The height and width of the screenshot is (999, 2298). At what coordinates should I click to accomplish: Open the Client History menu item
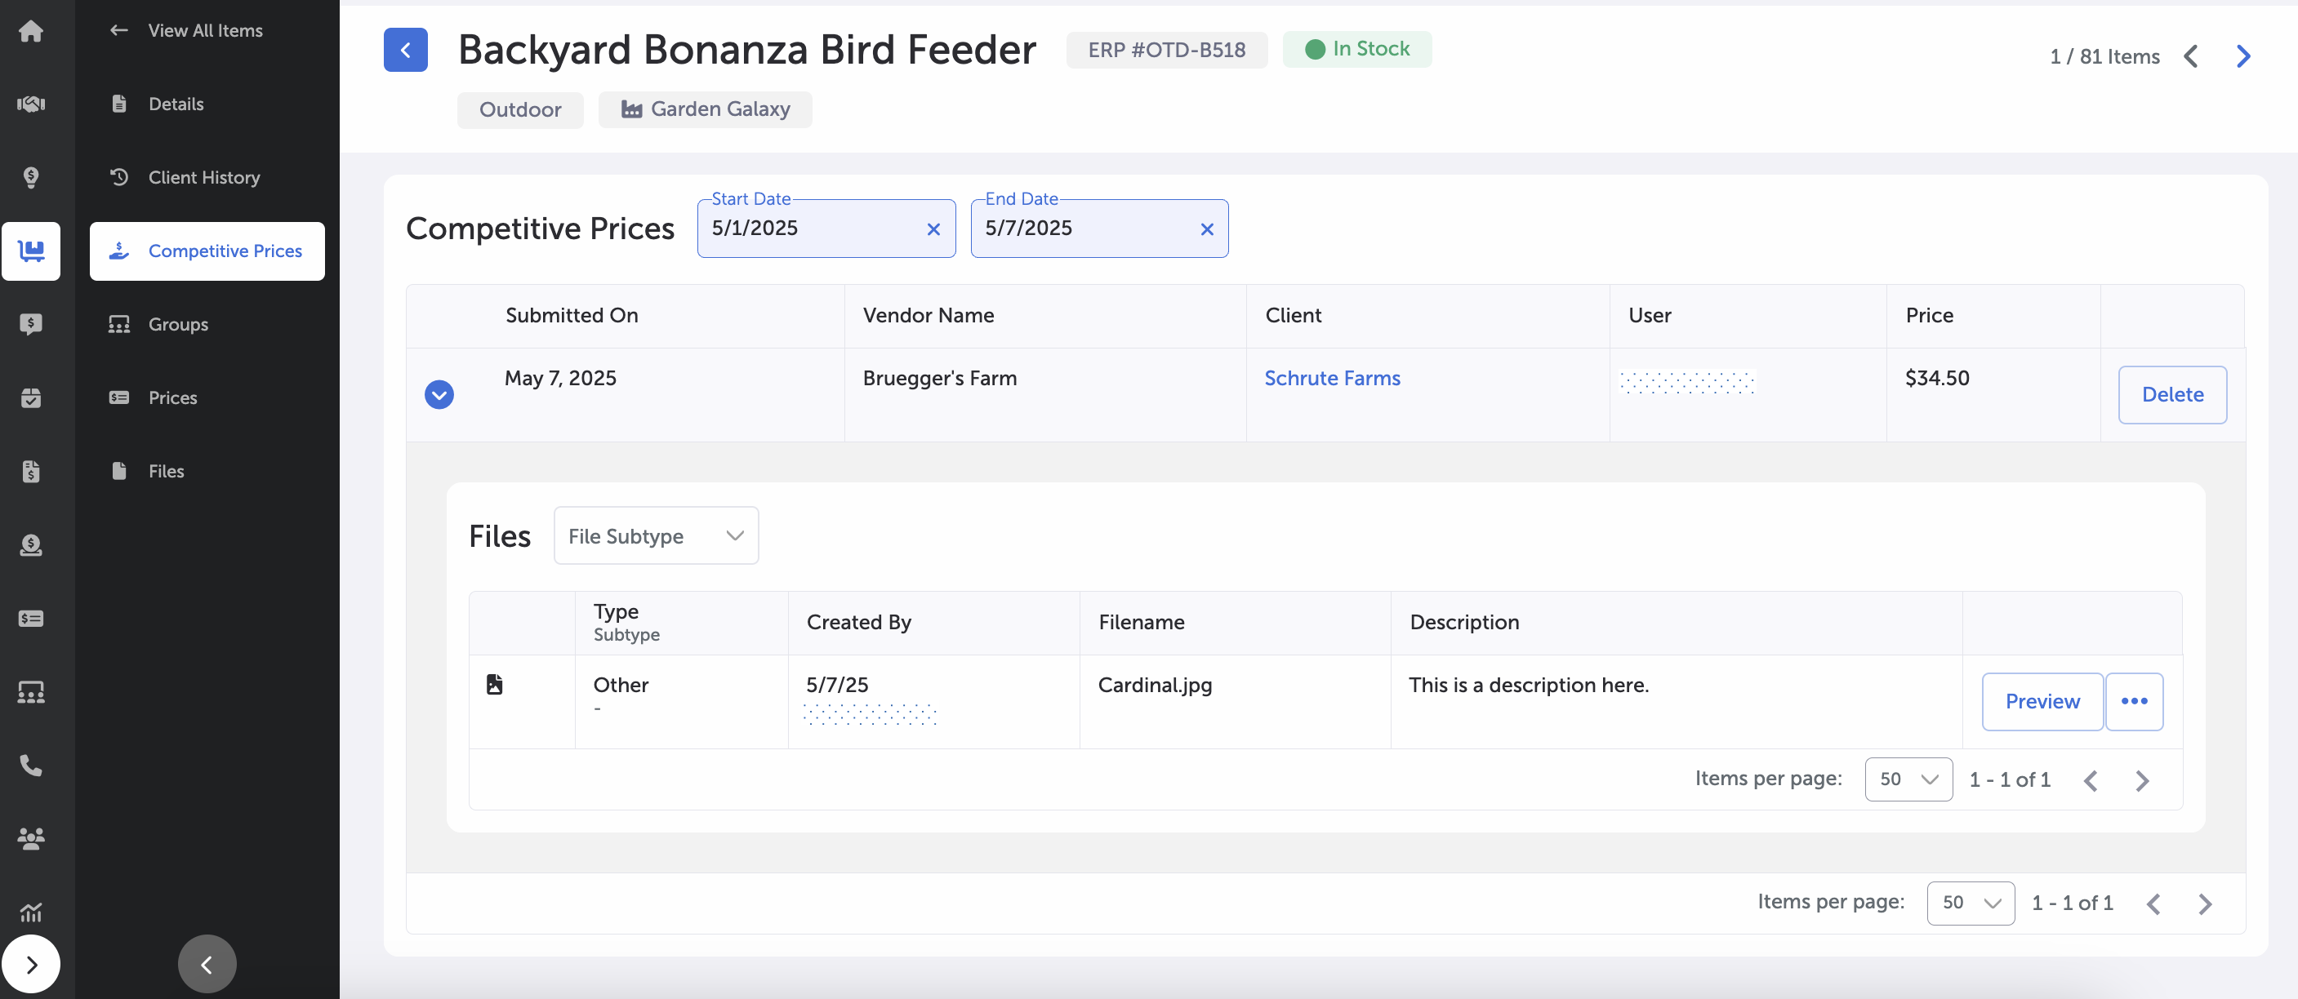(x=204, y=177)
